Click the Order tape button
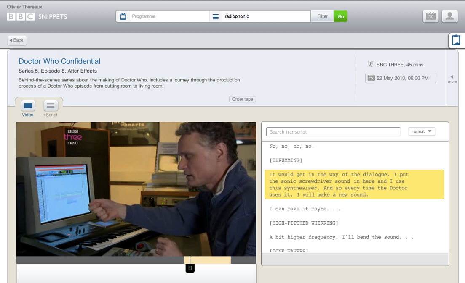Viewport: 465px width, 283px height. click(x=243, y=99)
